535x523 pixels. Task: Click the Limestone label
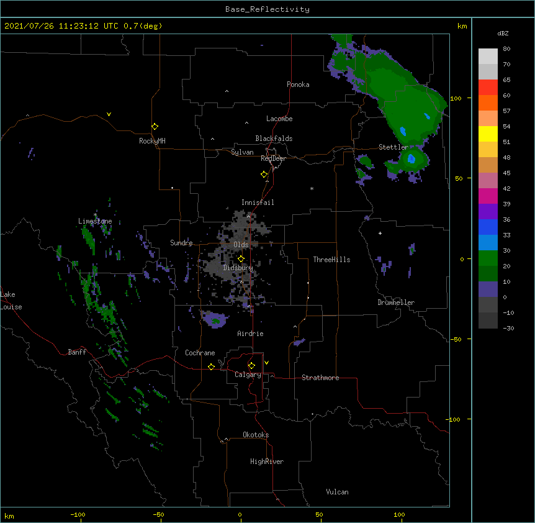pos(95,221)
